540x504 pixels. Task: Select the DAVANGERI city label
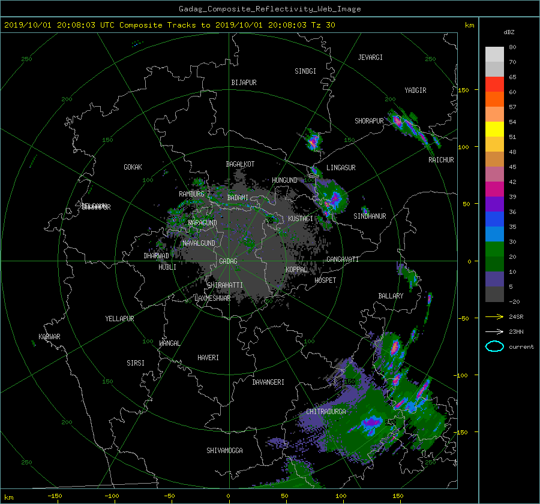tap(268, 382)
